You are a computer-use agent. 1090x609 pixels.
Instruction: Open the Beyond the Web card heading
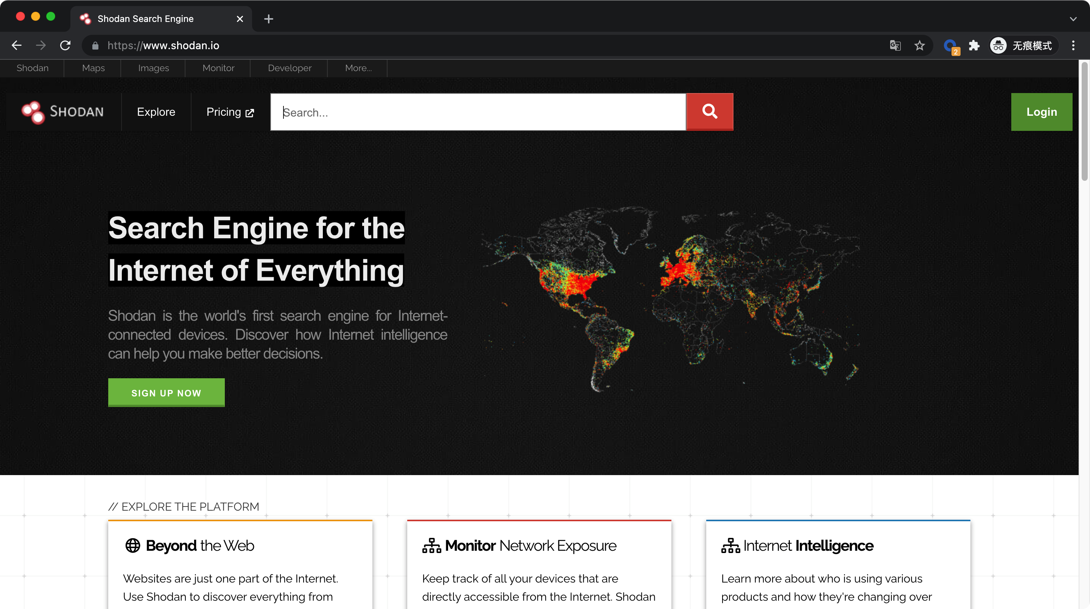click(x=200, y=545)
